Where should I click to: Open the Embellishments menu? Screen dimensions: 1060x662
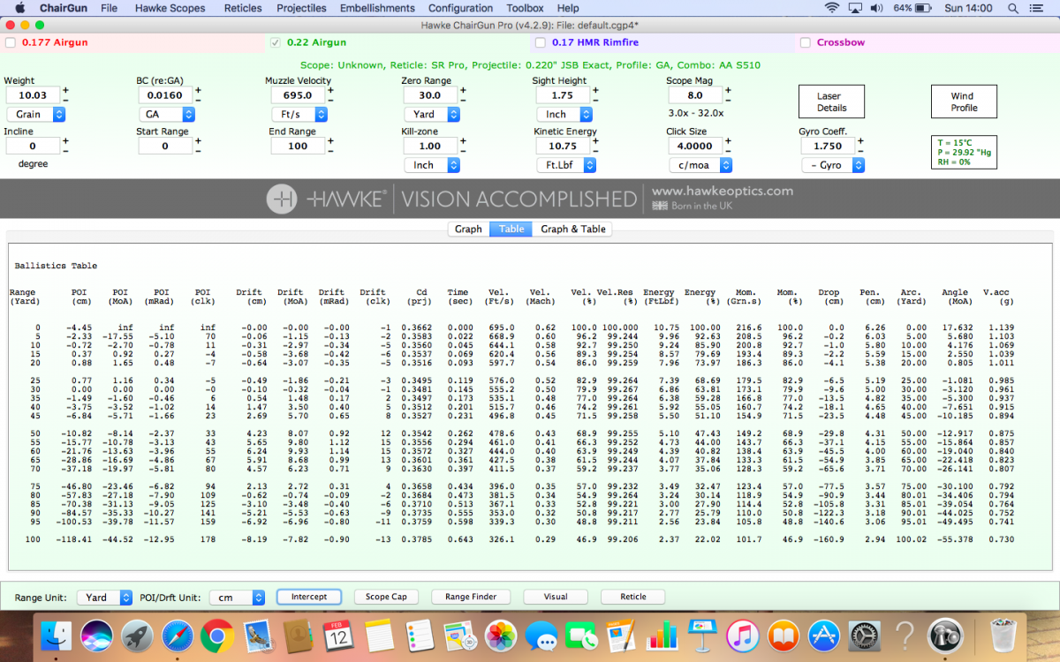click(377, 8)
